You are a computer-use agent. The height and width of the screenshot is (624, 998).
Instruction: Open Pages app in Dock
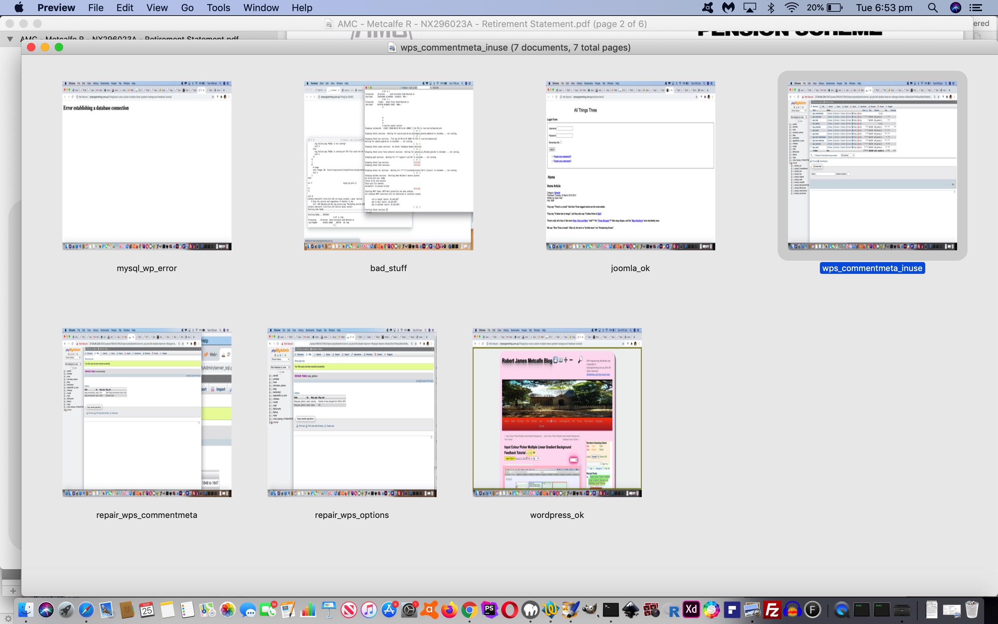pos(288,609)
